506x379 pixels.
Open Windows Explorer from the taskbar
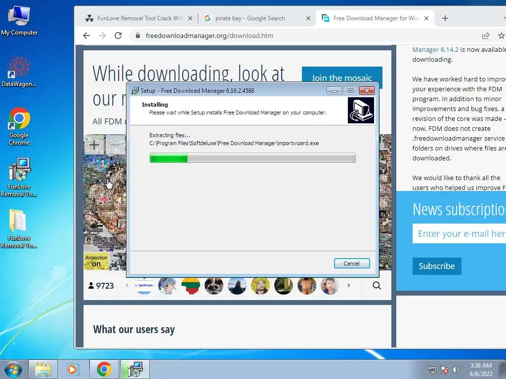[43, 369]
